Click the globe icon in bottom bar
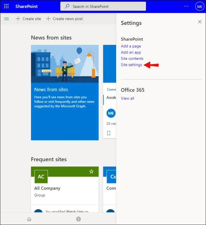206x225 pixels. [x=79, y=219]
